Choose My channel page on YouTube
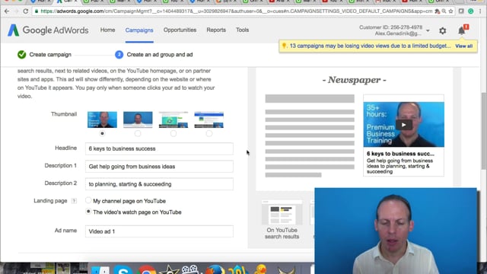The width and height of the screenshot is (487, 274). coord(88,200)
